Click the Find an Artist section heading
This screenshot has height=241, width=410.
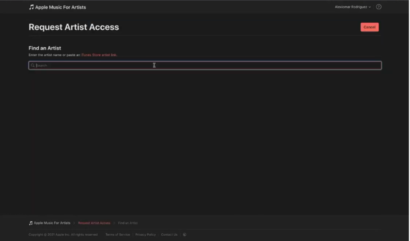coord(45,48)
